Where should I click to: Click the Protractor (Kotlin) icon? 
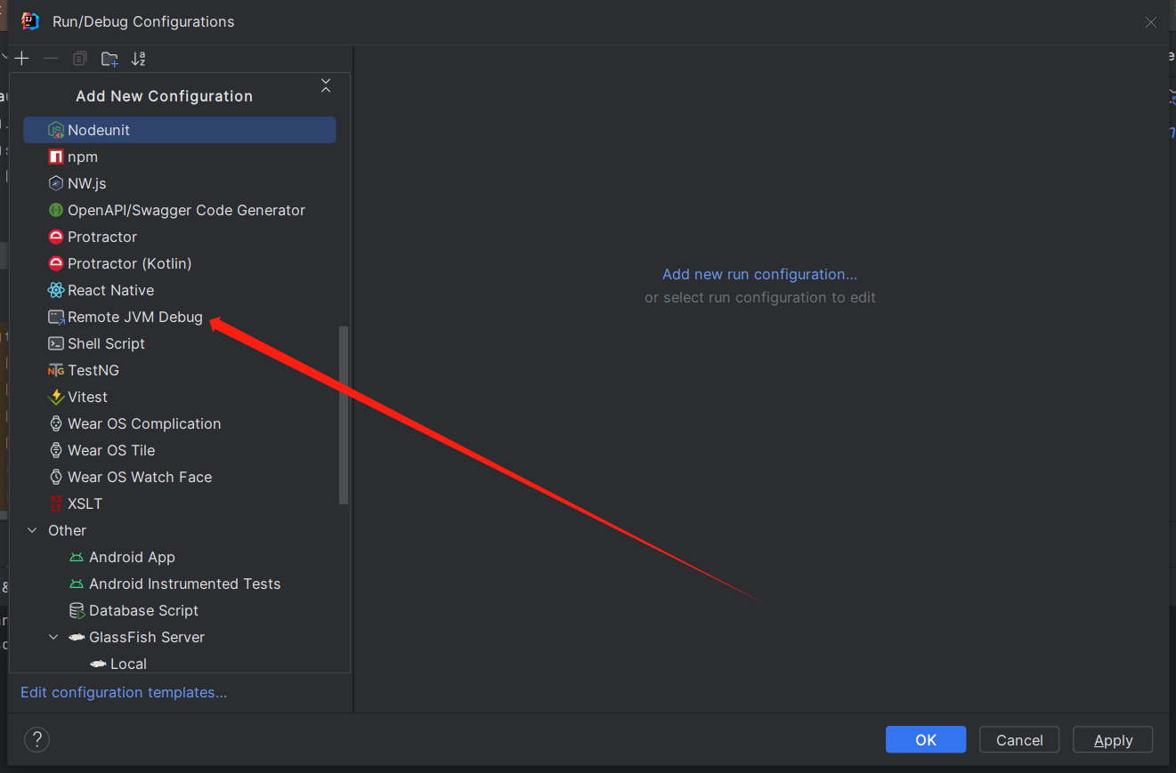point(56,263)
